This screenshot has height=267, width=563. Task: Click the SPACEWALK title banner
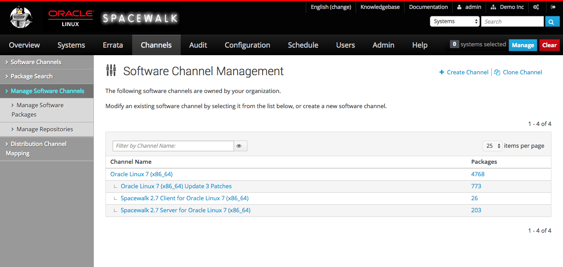(x=140, y=18)
